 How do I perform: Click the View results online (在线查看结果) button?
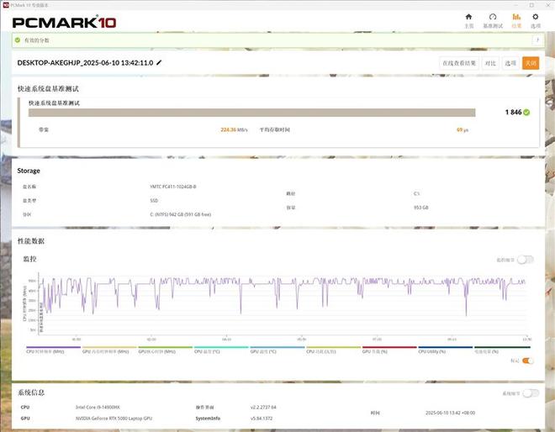coord(459,63)
